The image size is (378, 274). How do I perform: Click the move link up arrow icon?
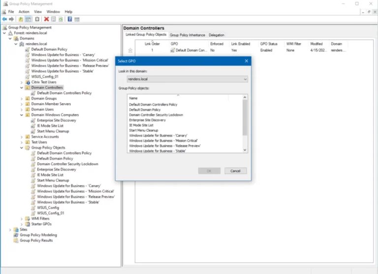130,50
